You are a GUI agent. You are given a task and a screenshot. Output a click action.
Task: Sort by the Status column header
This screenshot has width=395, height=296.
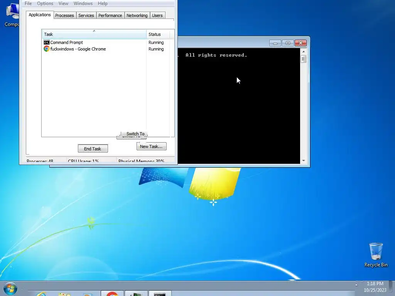[158, 34]
